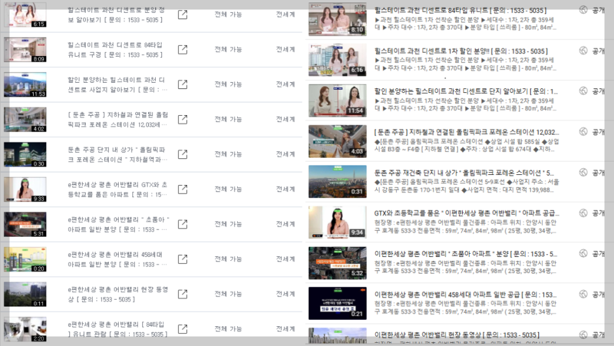The height and width of the screenshot is (346, 614).
Task: Open external link icon for 5:31 초품아 row
Action: click(x=182, y=224)
